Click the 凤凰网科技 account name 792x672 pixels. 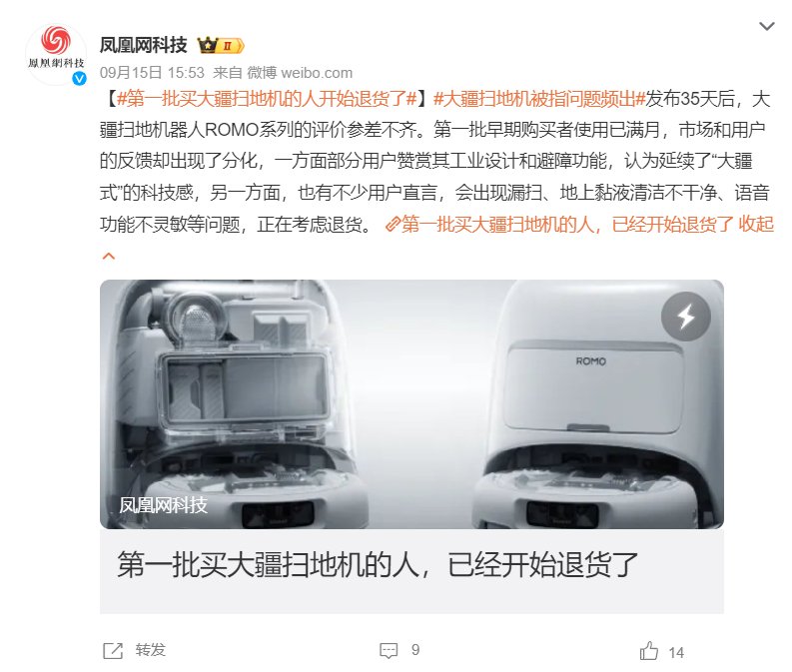[143, 46]
